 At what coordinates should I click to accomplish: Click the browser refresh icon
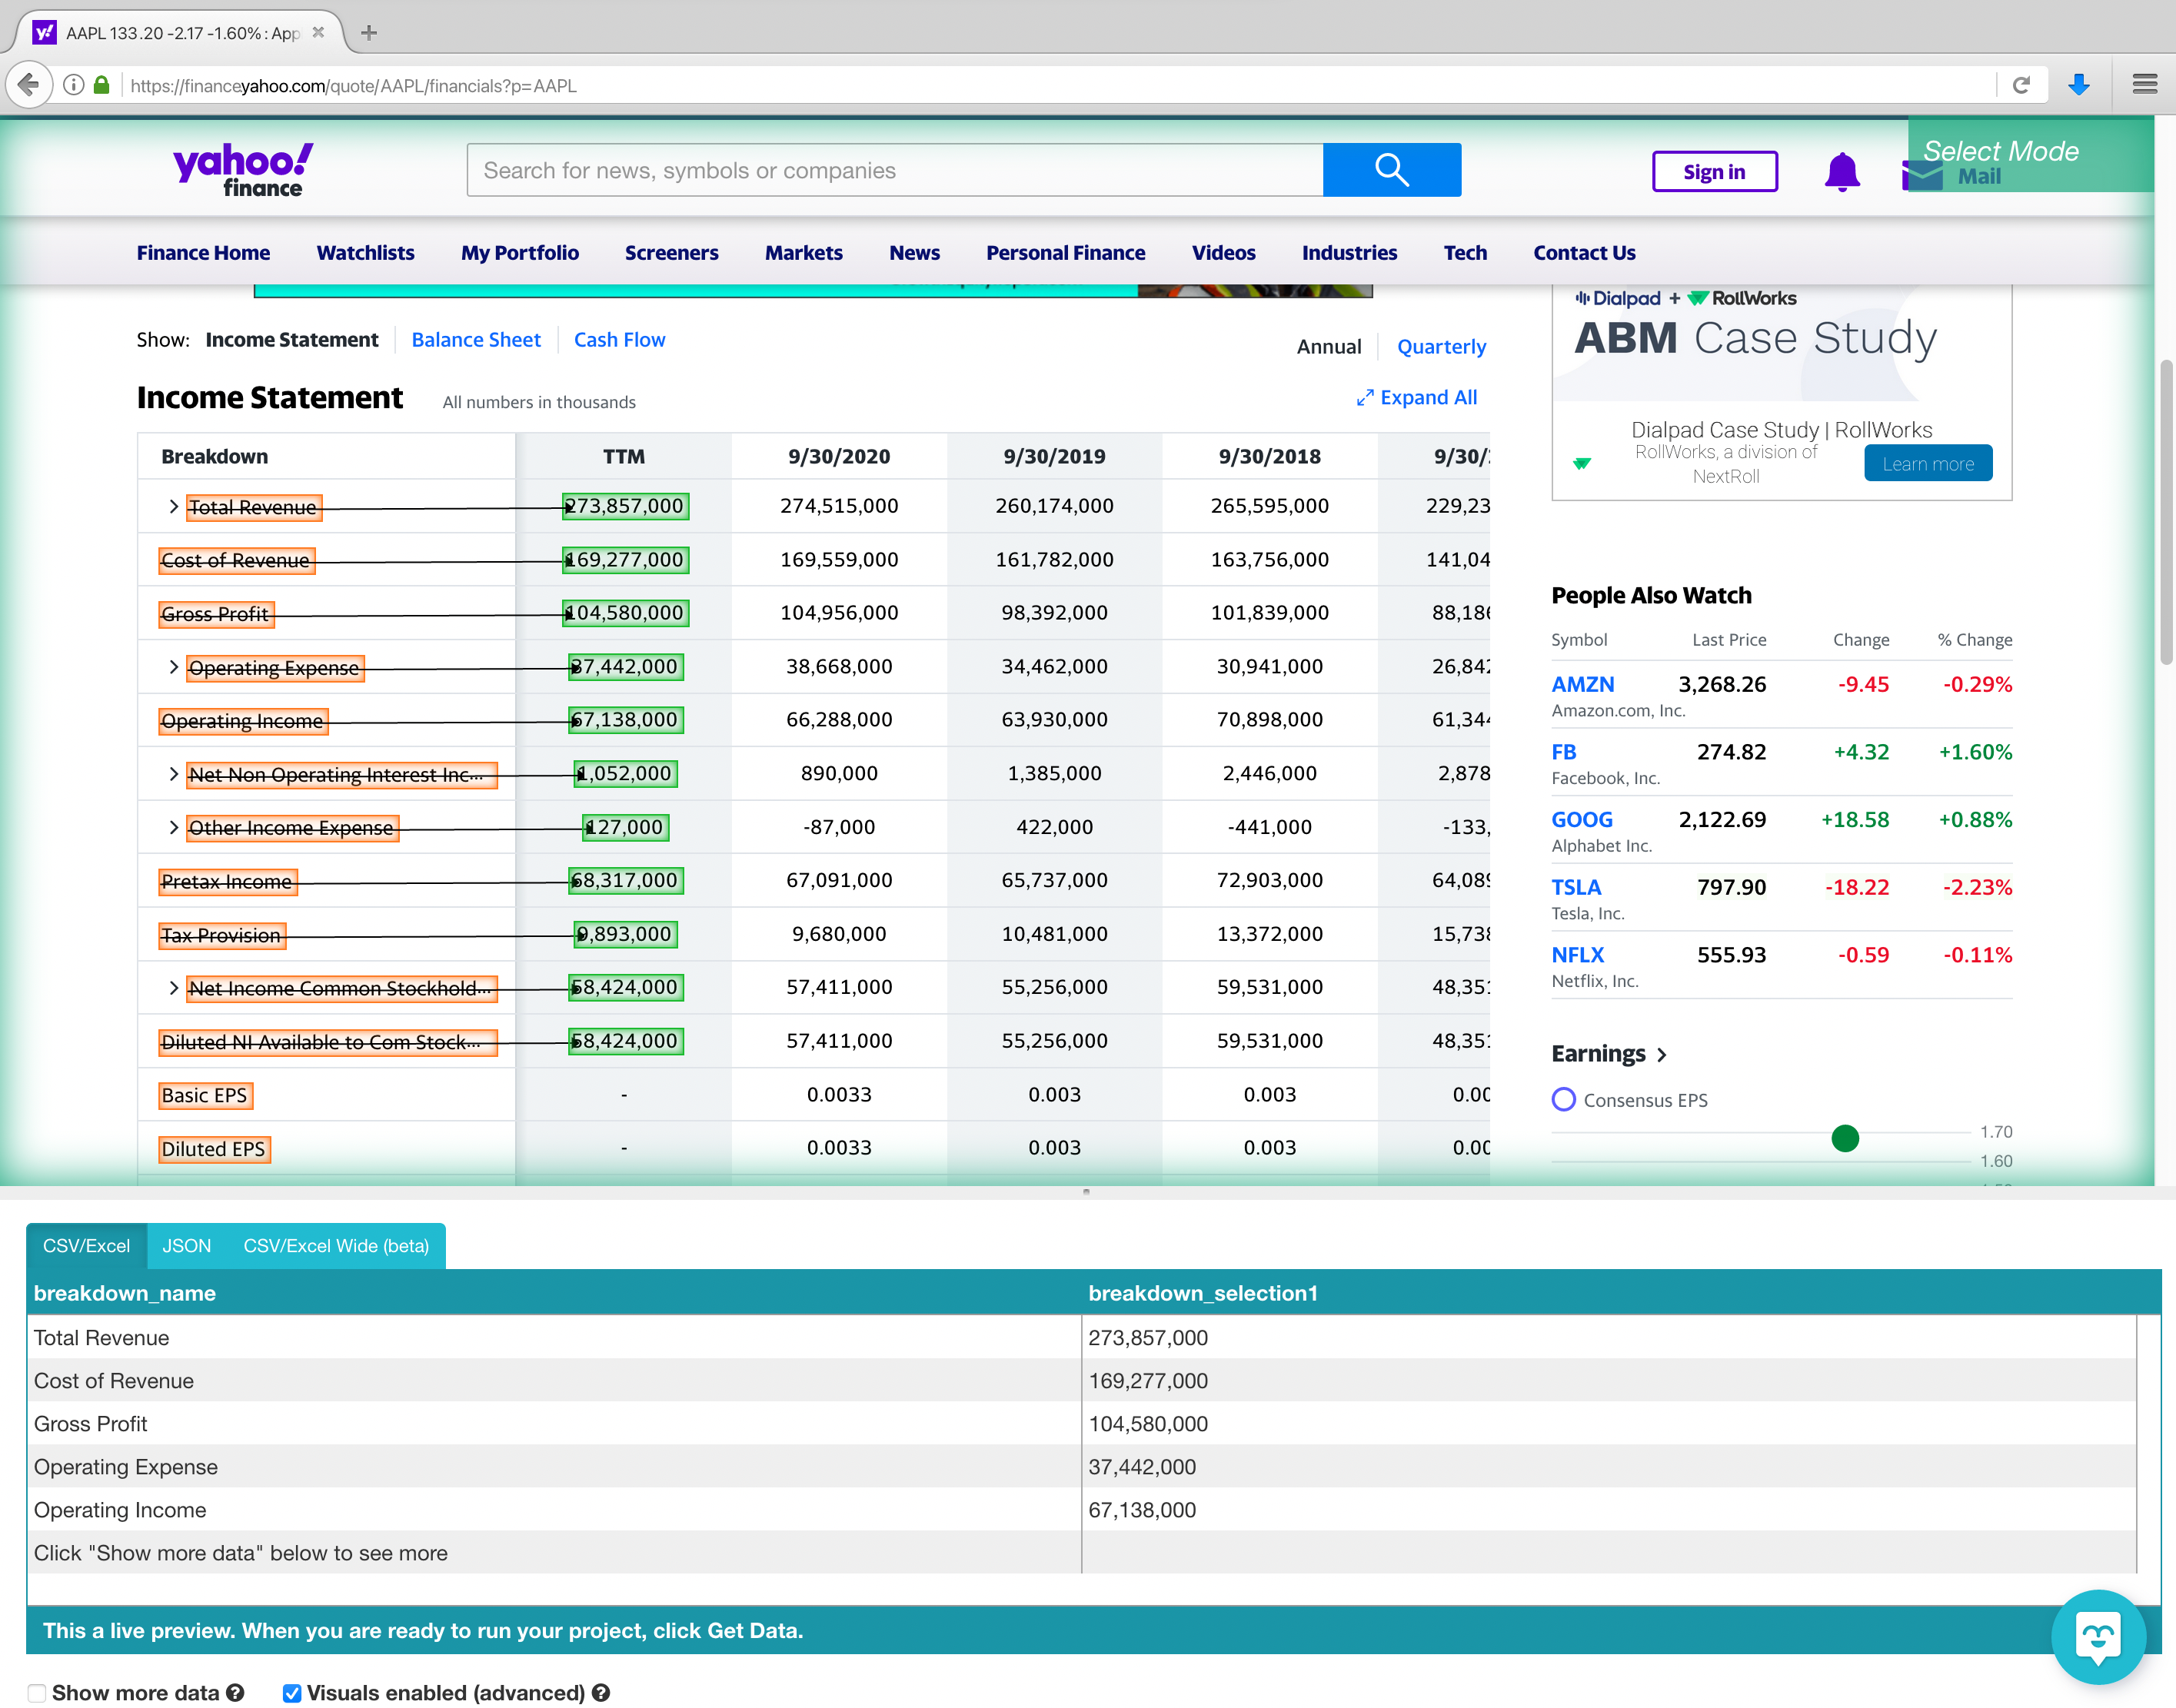pyautogui.click(x=2021, y=85)
